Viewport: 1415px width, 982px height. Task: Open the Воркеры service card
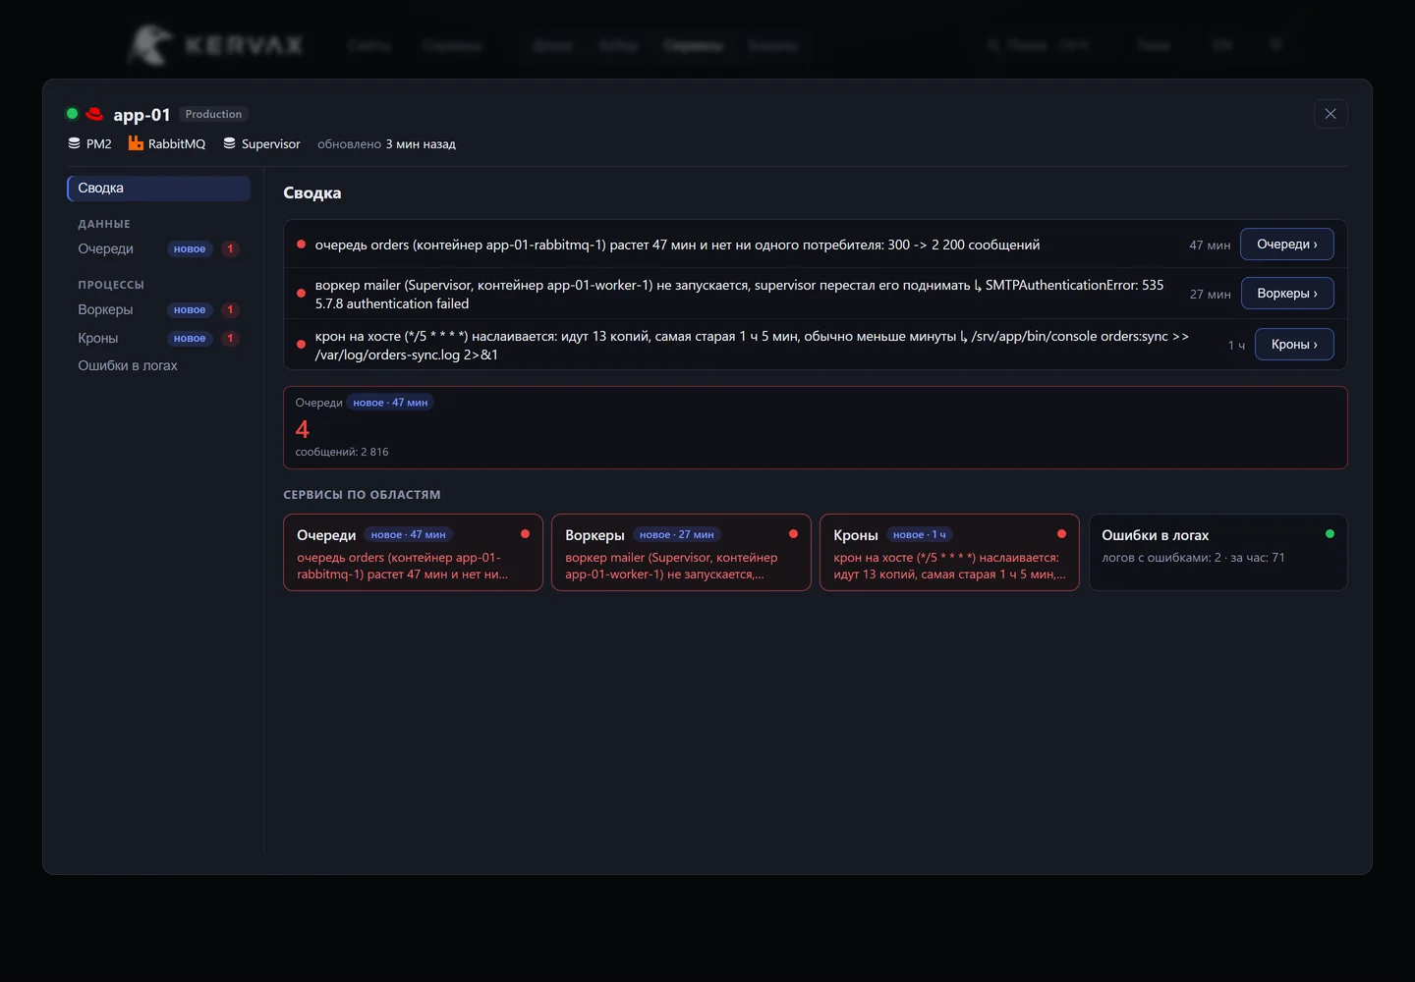click(681, 553)
